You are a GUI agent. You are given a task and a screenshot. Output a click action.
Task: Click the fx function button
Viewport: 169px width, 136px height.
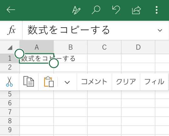click(x=11, y=30)
